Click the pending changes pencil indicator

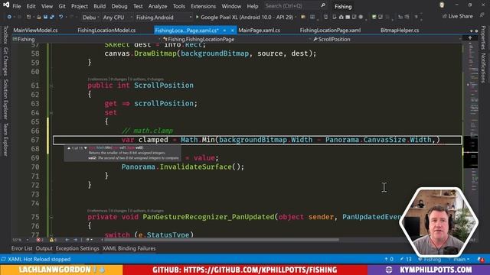(x=407, y=259)
